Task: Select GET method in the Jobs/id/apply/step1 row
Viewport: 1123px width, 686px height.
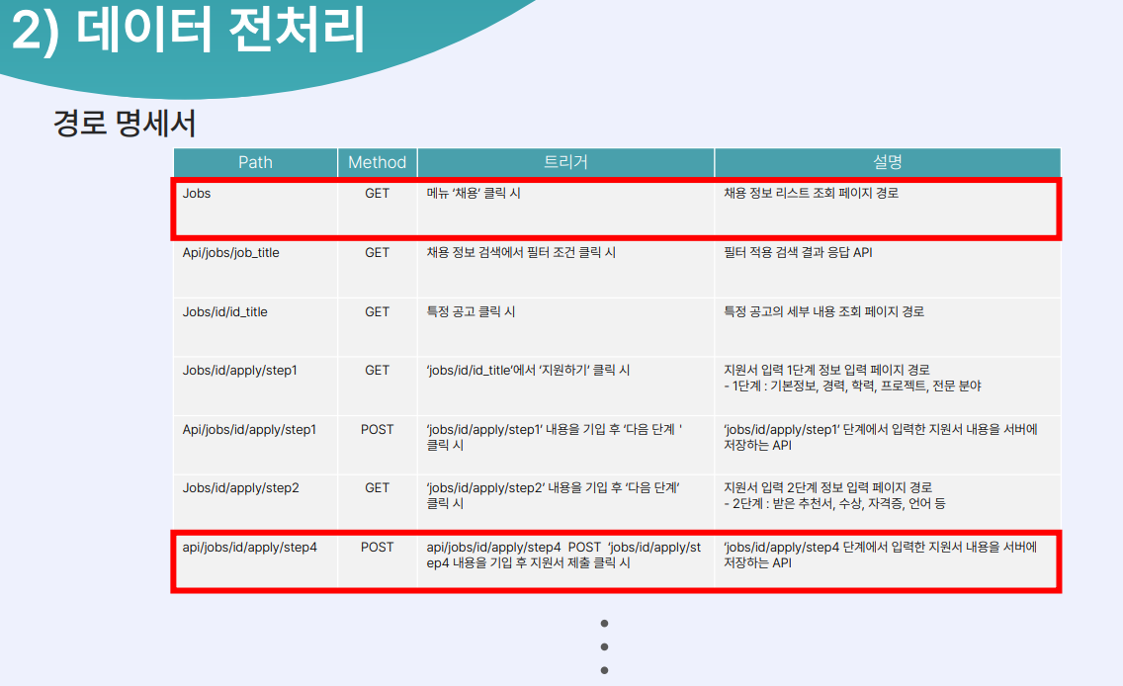Action: [x=378, y=371]
